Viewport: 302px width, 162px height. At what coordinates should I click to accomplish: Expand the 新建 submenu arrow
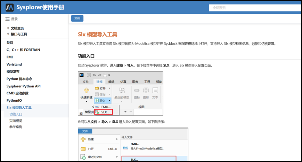117,139
